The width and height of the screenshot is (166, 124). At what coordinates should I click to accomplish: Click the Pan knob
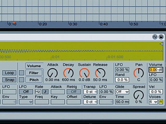tap(139, 73)
